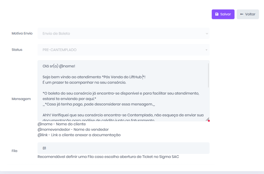Image resolution: width=264 pixels, height=174 pixels.
Task: Click the textarea resize grip icon
Action: [x=207, y=119]
